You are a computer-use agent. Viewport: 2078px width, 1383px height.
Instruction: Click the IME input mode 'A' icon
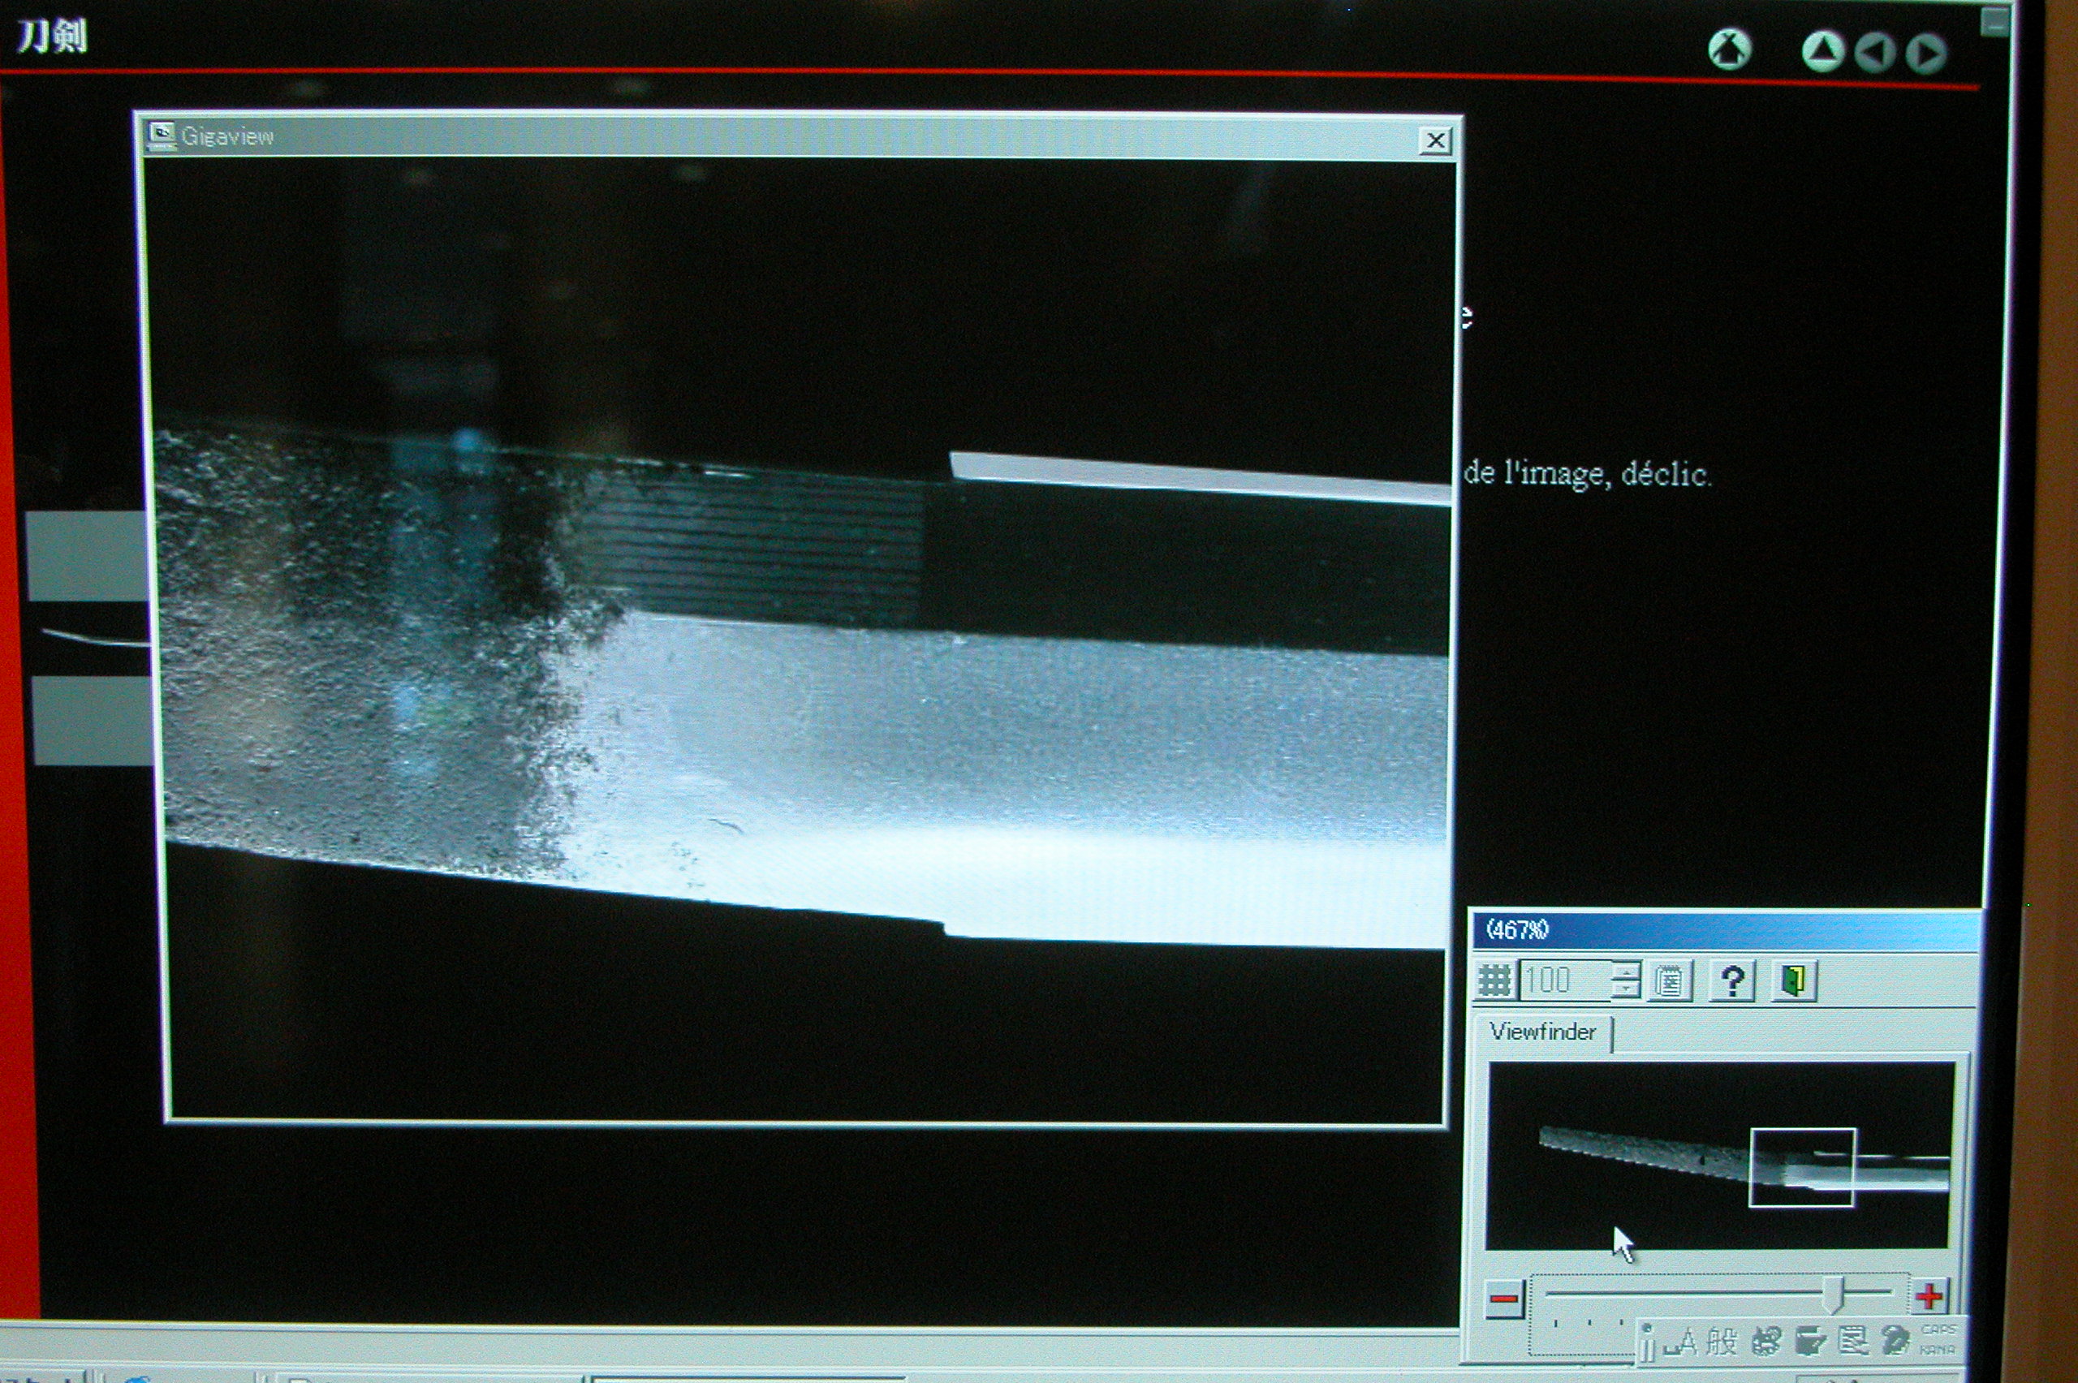pos(1681,1342)
